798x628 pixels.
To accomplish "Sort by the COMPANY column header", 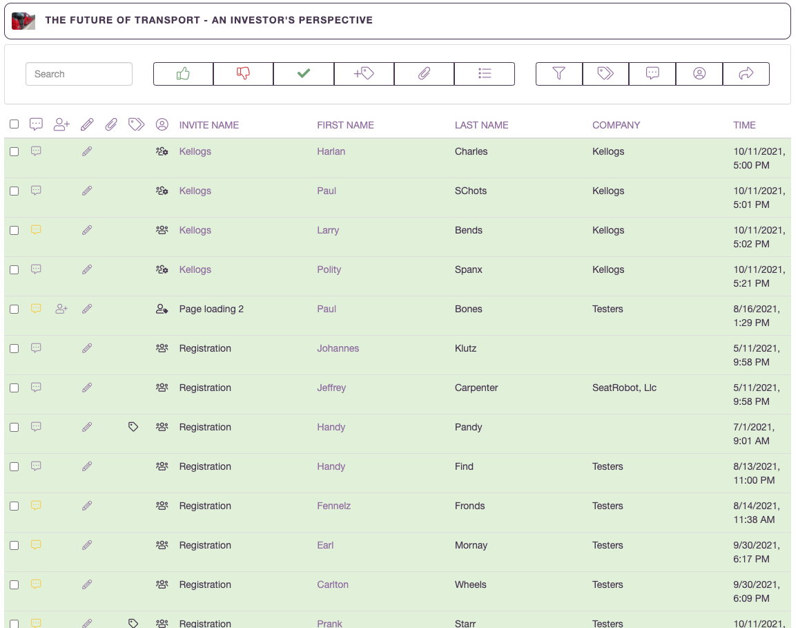I will (x=616, y=125).
